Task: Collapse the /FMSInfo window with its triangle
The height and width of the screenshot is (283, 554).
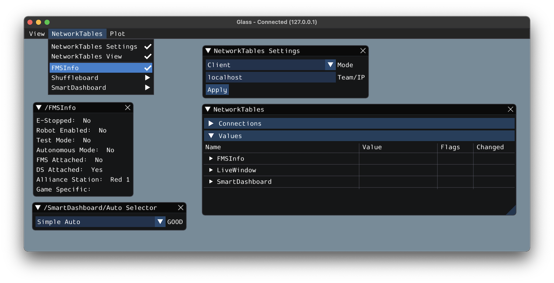Action: (38, 108)
